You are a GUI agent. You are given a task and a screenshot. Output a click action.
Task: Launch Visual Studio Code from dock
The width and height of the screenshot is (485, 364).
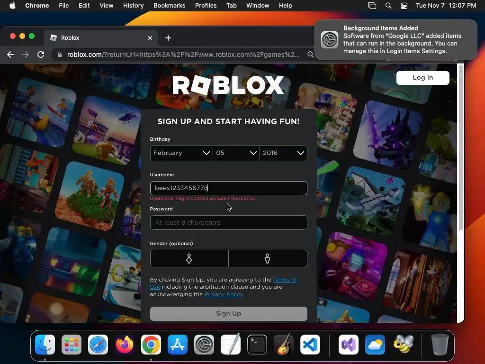310,345
